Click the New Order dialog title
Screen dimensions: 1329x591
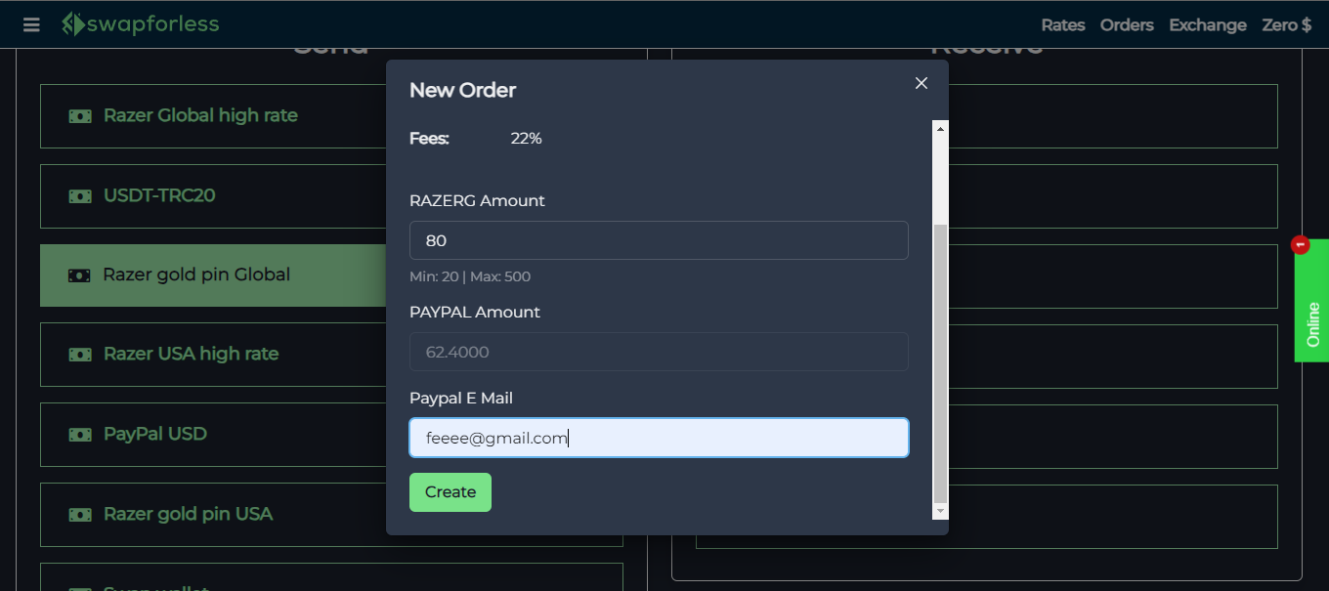(x=462, y=90)
